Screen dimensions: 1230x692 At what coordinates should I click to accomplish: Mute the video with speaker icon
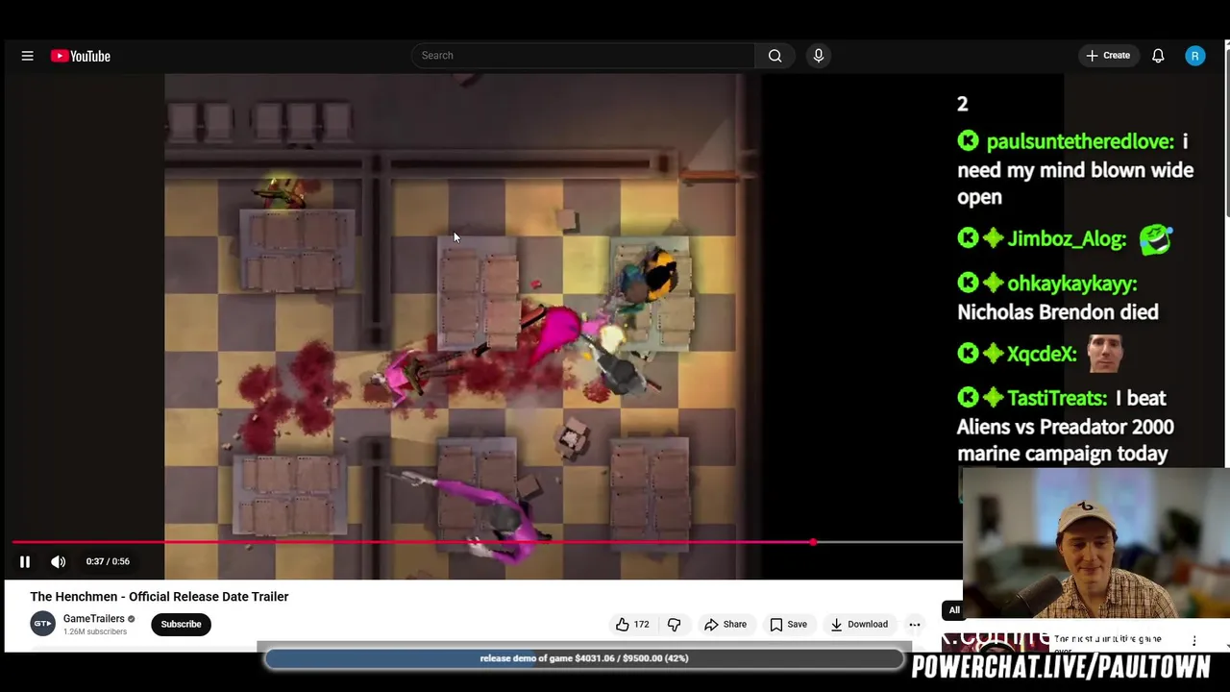tap(59, 561)
